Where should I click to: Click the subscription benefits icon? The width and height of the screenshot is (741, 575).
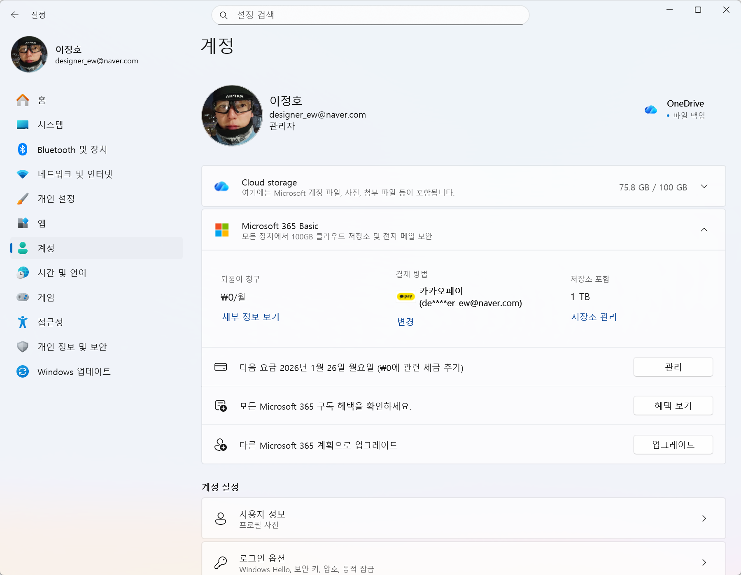coord(221,406)
